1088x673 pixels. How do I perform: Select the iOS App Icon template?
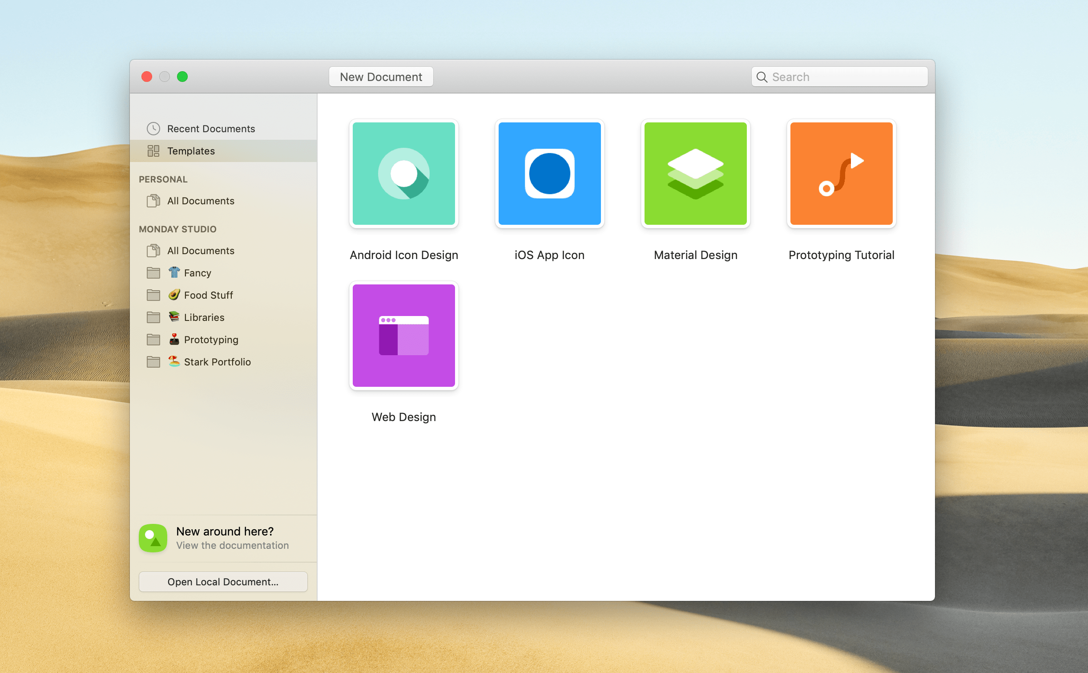[549, 174]
